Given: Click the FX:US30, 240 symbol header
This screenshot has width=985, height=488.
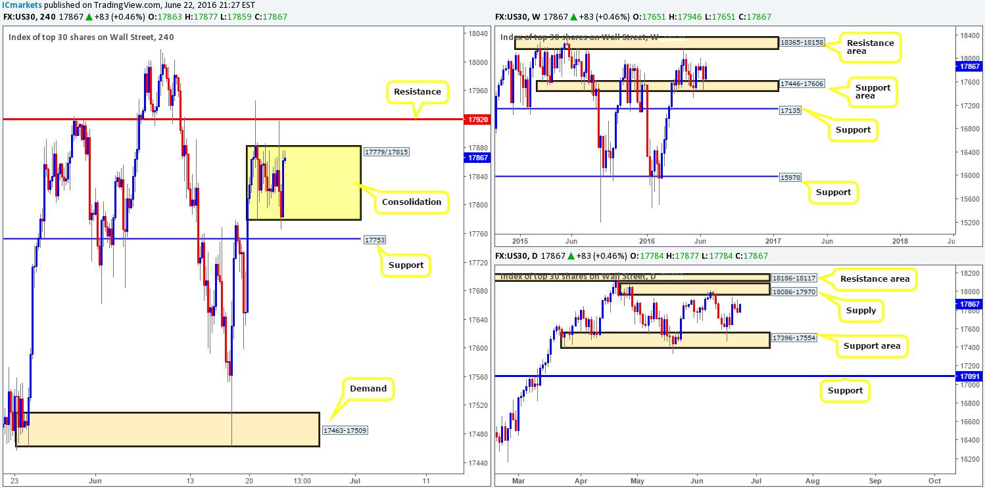Looking at the screenshot, I should point(30,16).
